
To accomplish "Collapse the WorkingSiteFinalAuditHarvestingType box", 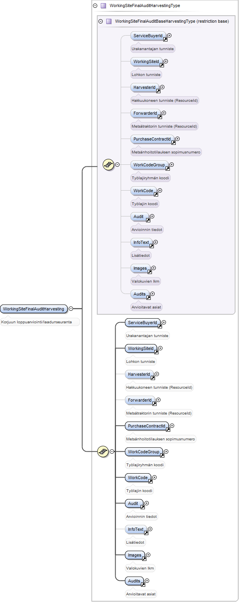I will point(95,6).
